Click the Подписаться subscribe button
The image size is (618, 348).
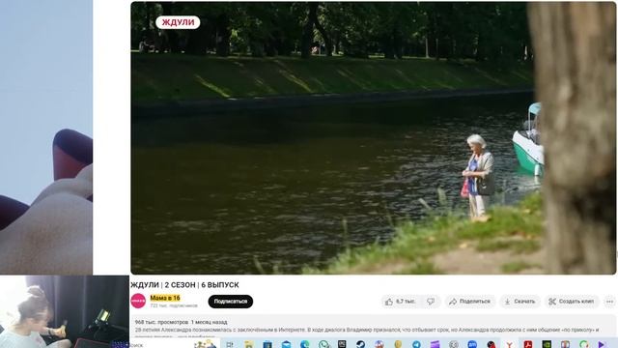tap(231, 302)
